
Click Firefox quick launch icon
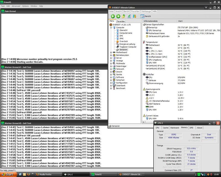[28, 174]
